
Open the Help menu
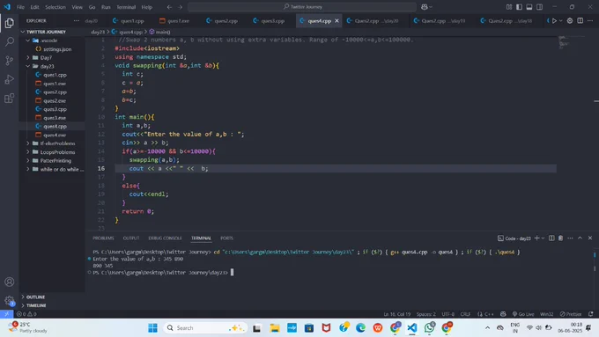[x=147, y=7]
